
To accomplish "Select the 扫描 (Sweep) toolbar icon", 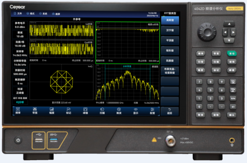I will 102,111.
